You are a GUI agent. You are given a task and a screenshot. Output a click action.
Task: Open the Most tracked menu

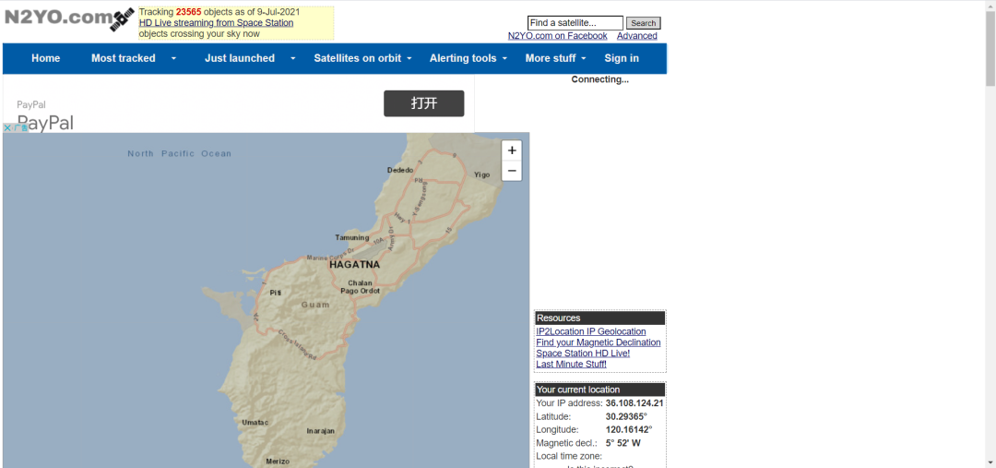coord(124,58)
